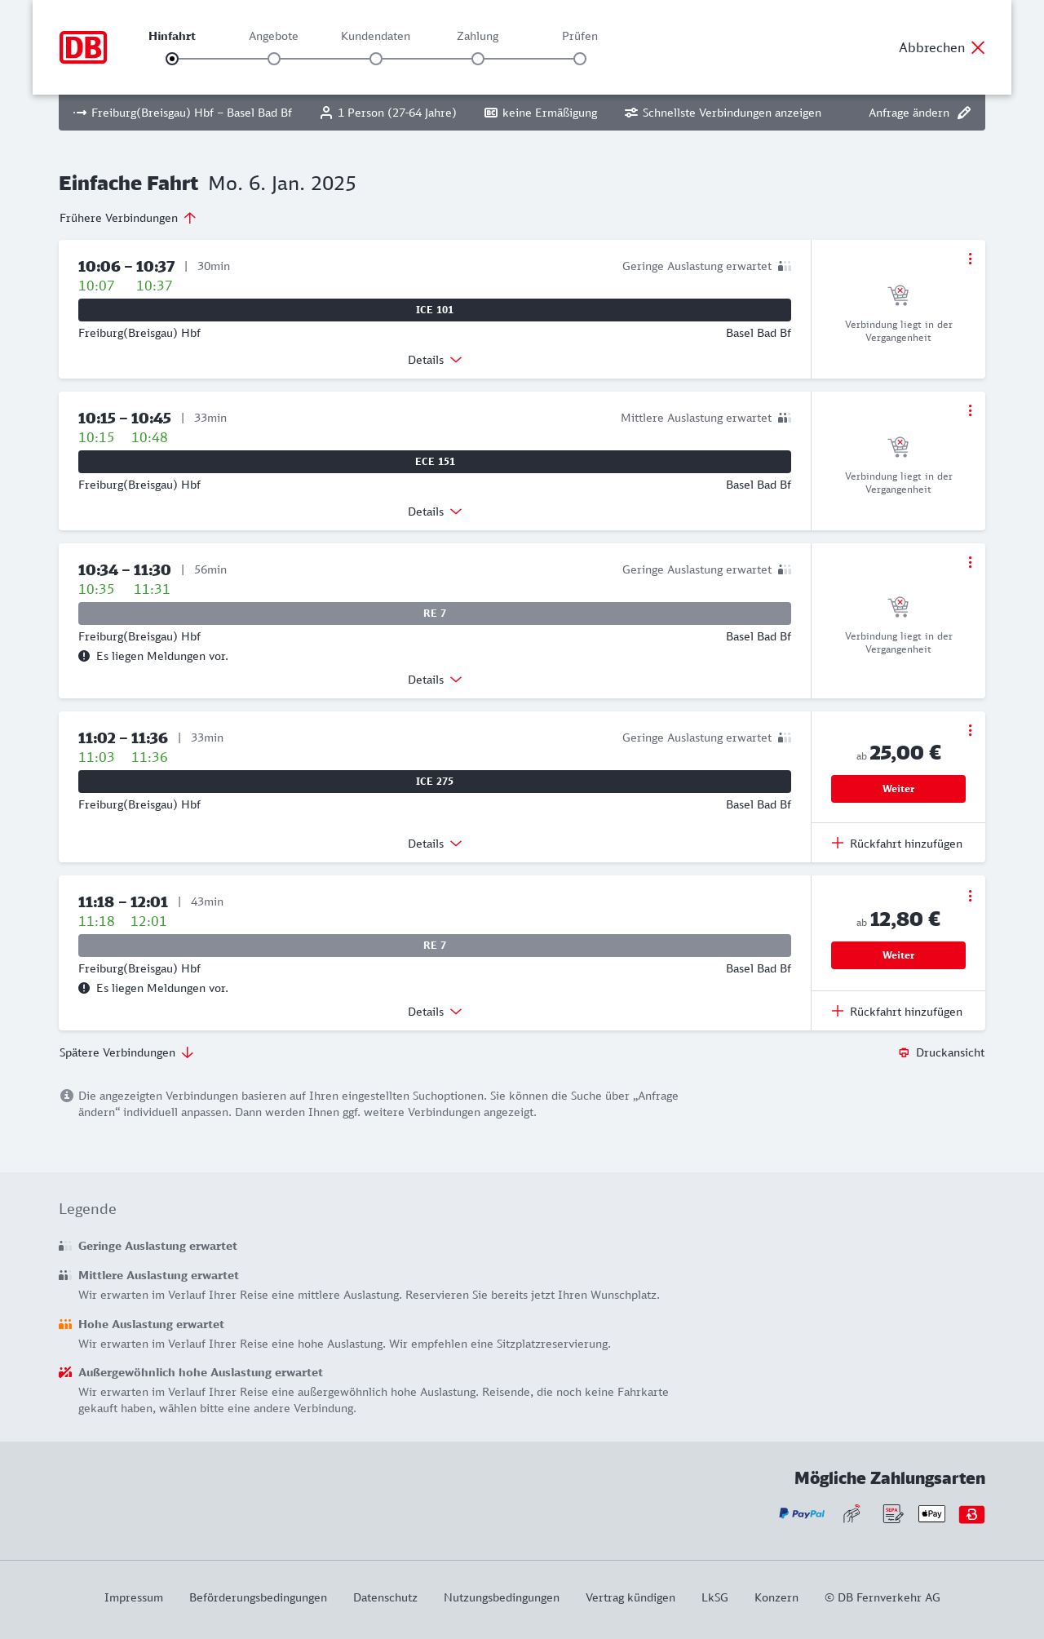Click the X icon next to Abbrechen

click(x=978, y=47)
